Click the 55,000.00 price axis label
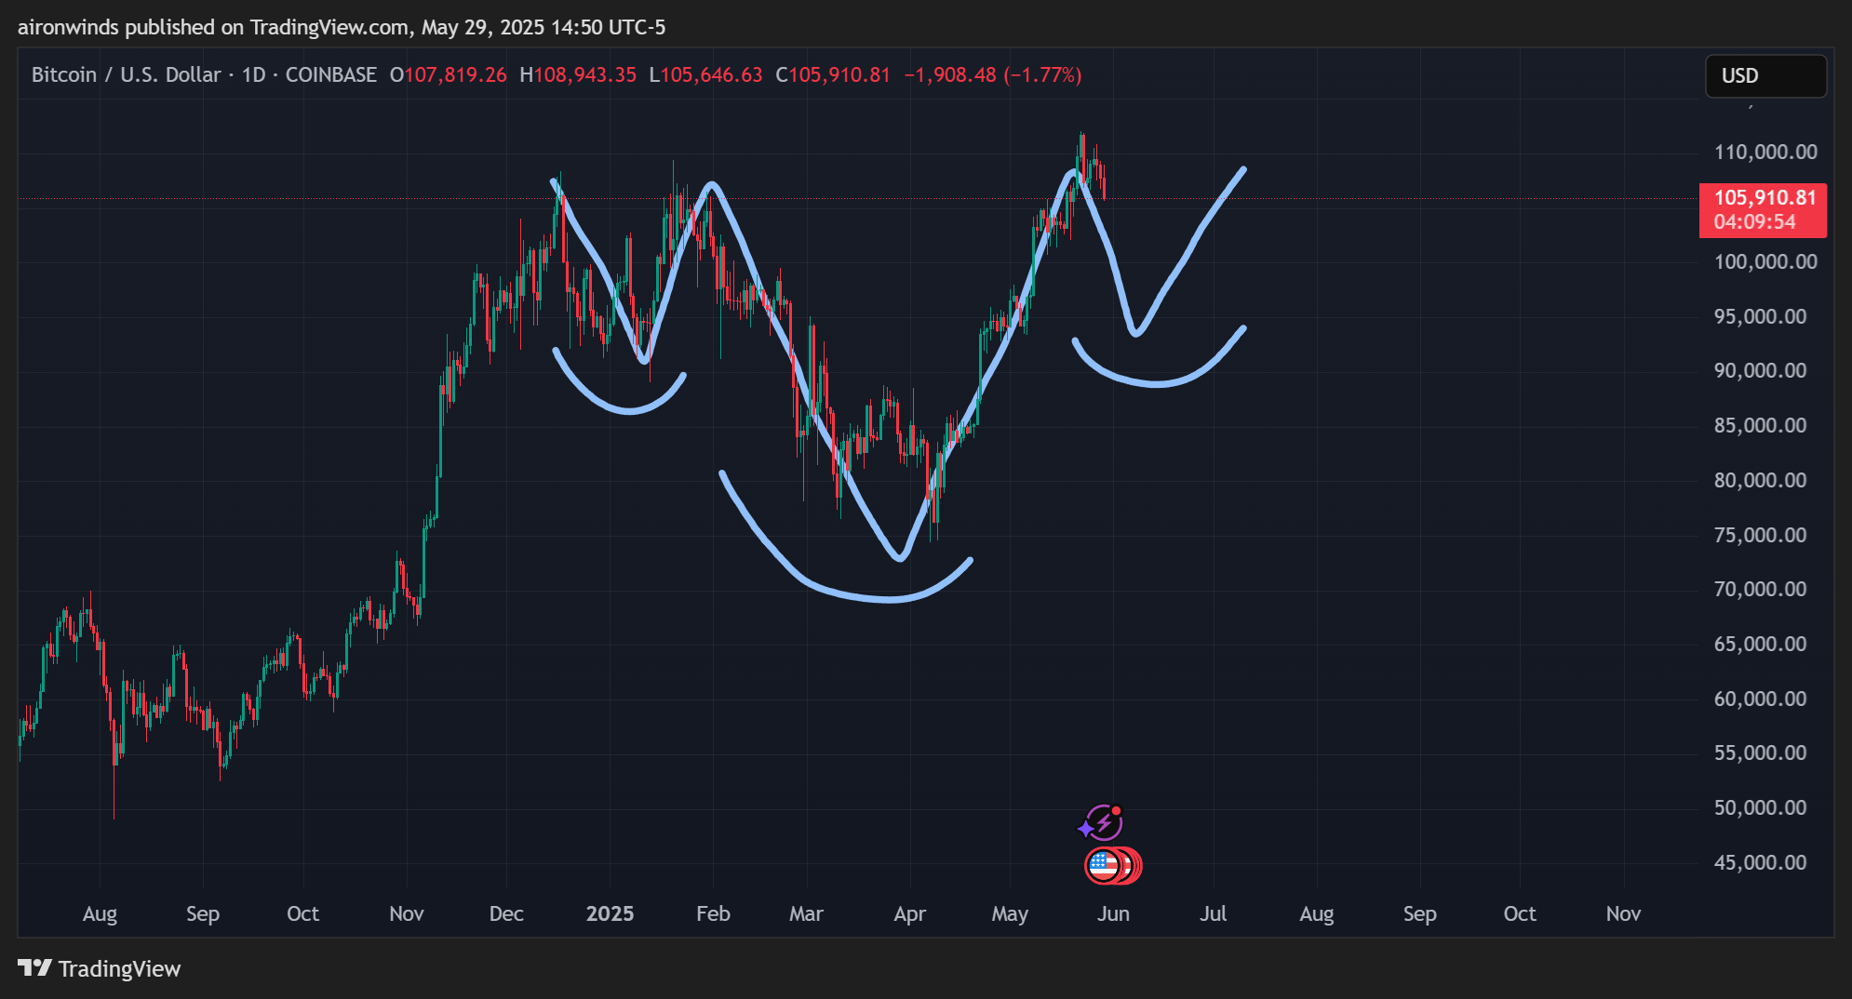The image size is (1852, 999). pyautogui.click(x=1760, y=753)
